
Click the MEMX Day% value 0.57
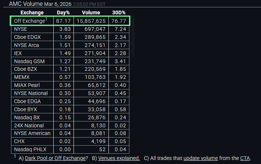pos(65,77)
